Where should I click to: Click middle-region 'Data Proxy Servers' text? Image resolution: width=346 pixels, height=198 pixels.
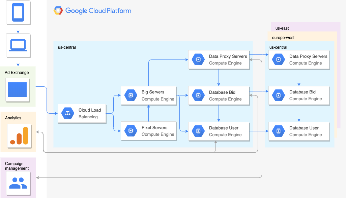[228, 56]
